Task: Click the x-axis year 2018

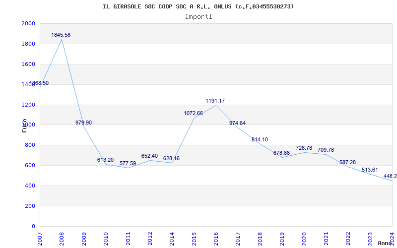Action: [260, 239]
